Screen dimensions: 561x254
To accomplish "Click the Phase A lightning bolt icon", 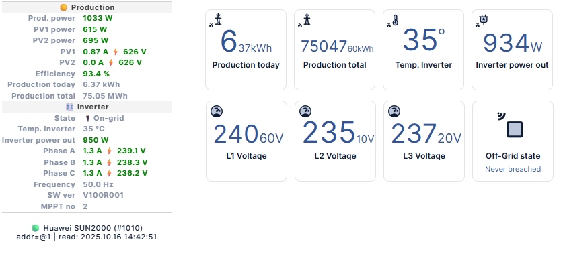I will (109, 151).
